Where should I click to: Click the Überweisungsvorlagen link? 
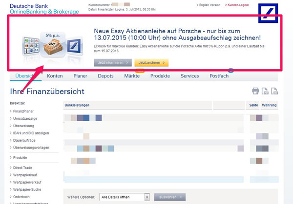[x=31, y=148]
